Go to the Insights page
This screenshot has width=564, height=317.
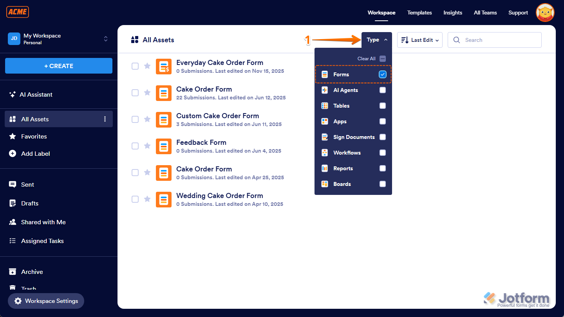coord(453,13)
